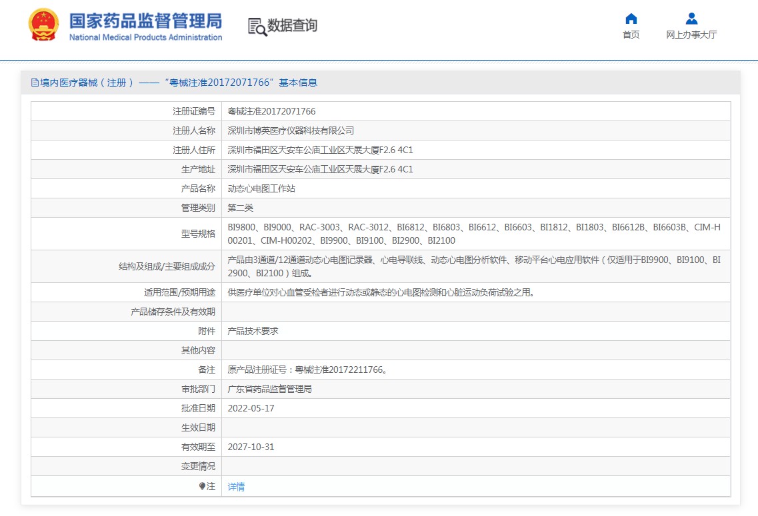Viewport: 758px width, 516px height.
Task: Click the 审批部门 label
Action: coord(198,389)
